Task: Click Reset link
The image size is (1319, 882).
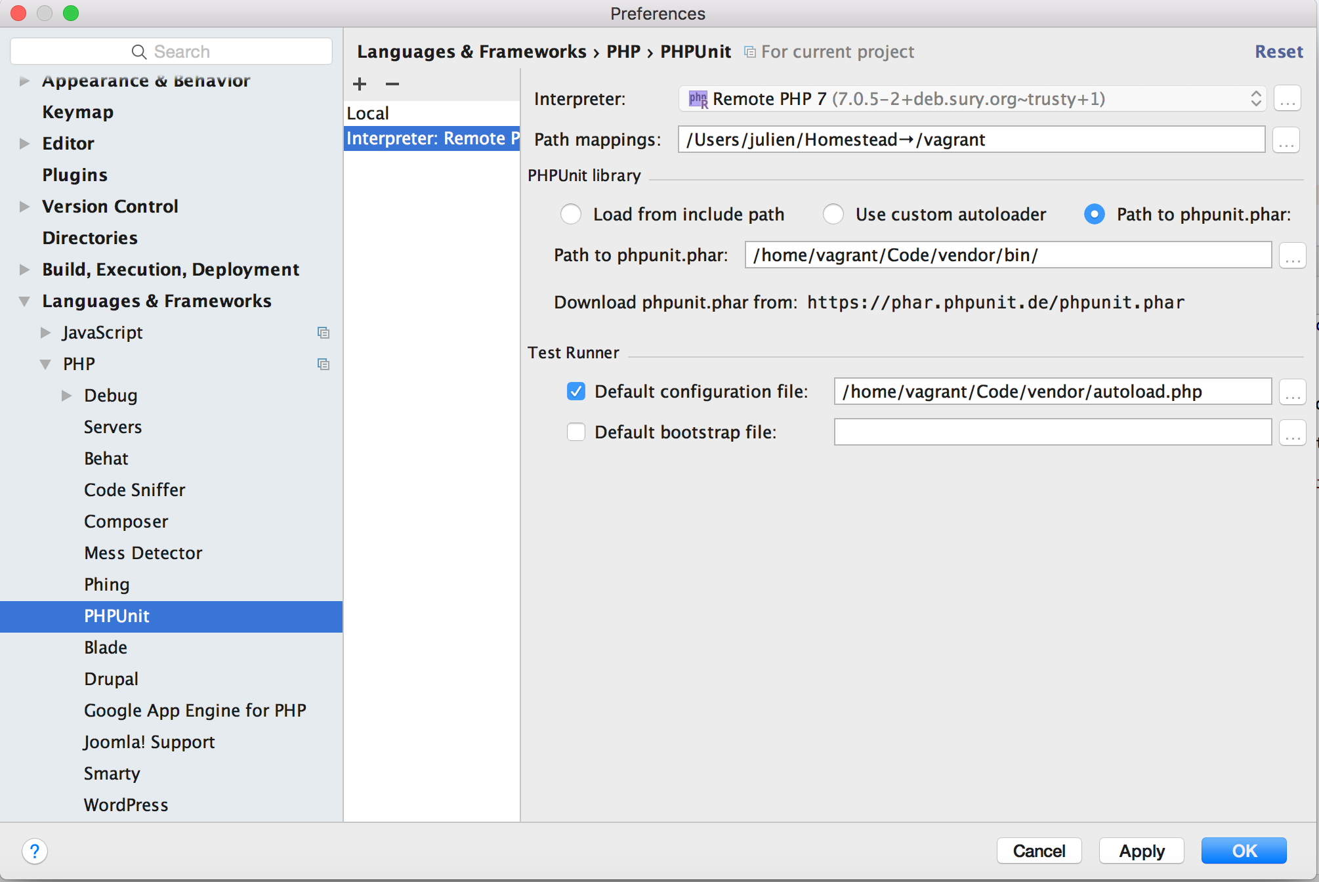Action: point(1278,52)
